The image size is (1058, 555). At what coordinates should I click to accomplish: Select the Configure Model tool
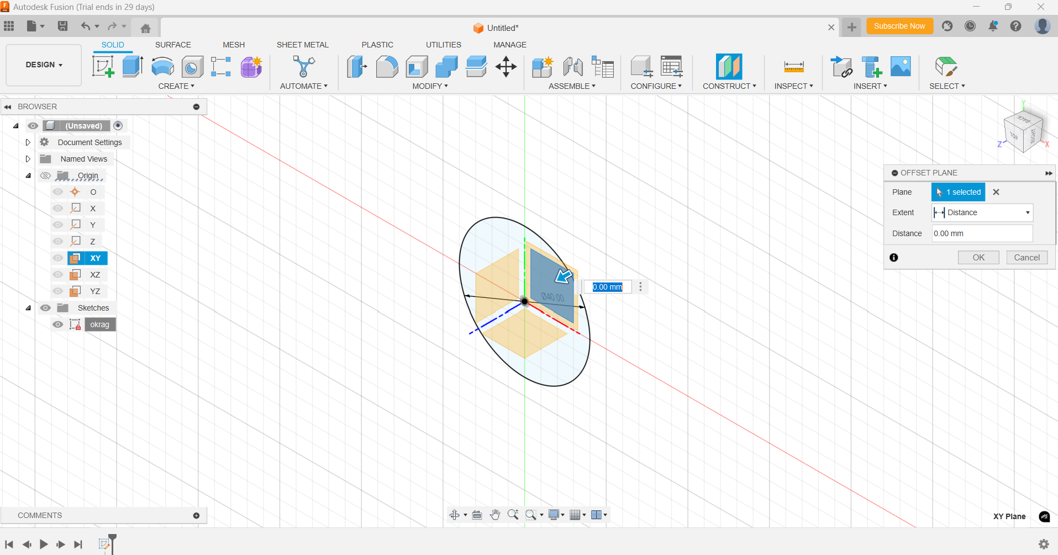pyautogui.click(x=641, y=67)
